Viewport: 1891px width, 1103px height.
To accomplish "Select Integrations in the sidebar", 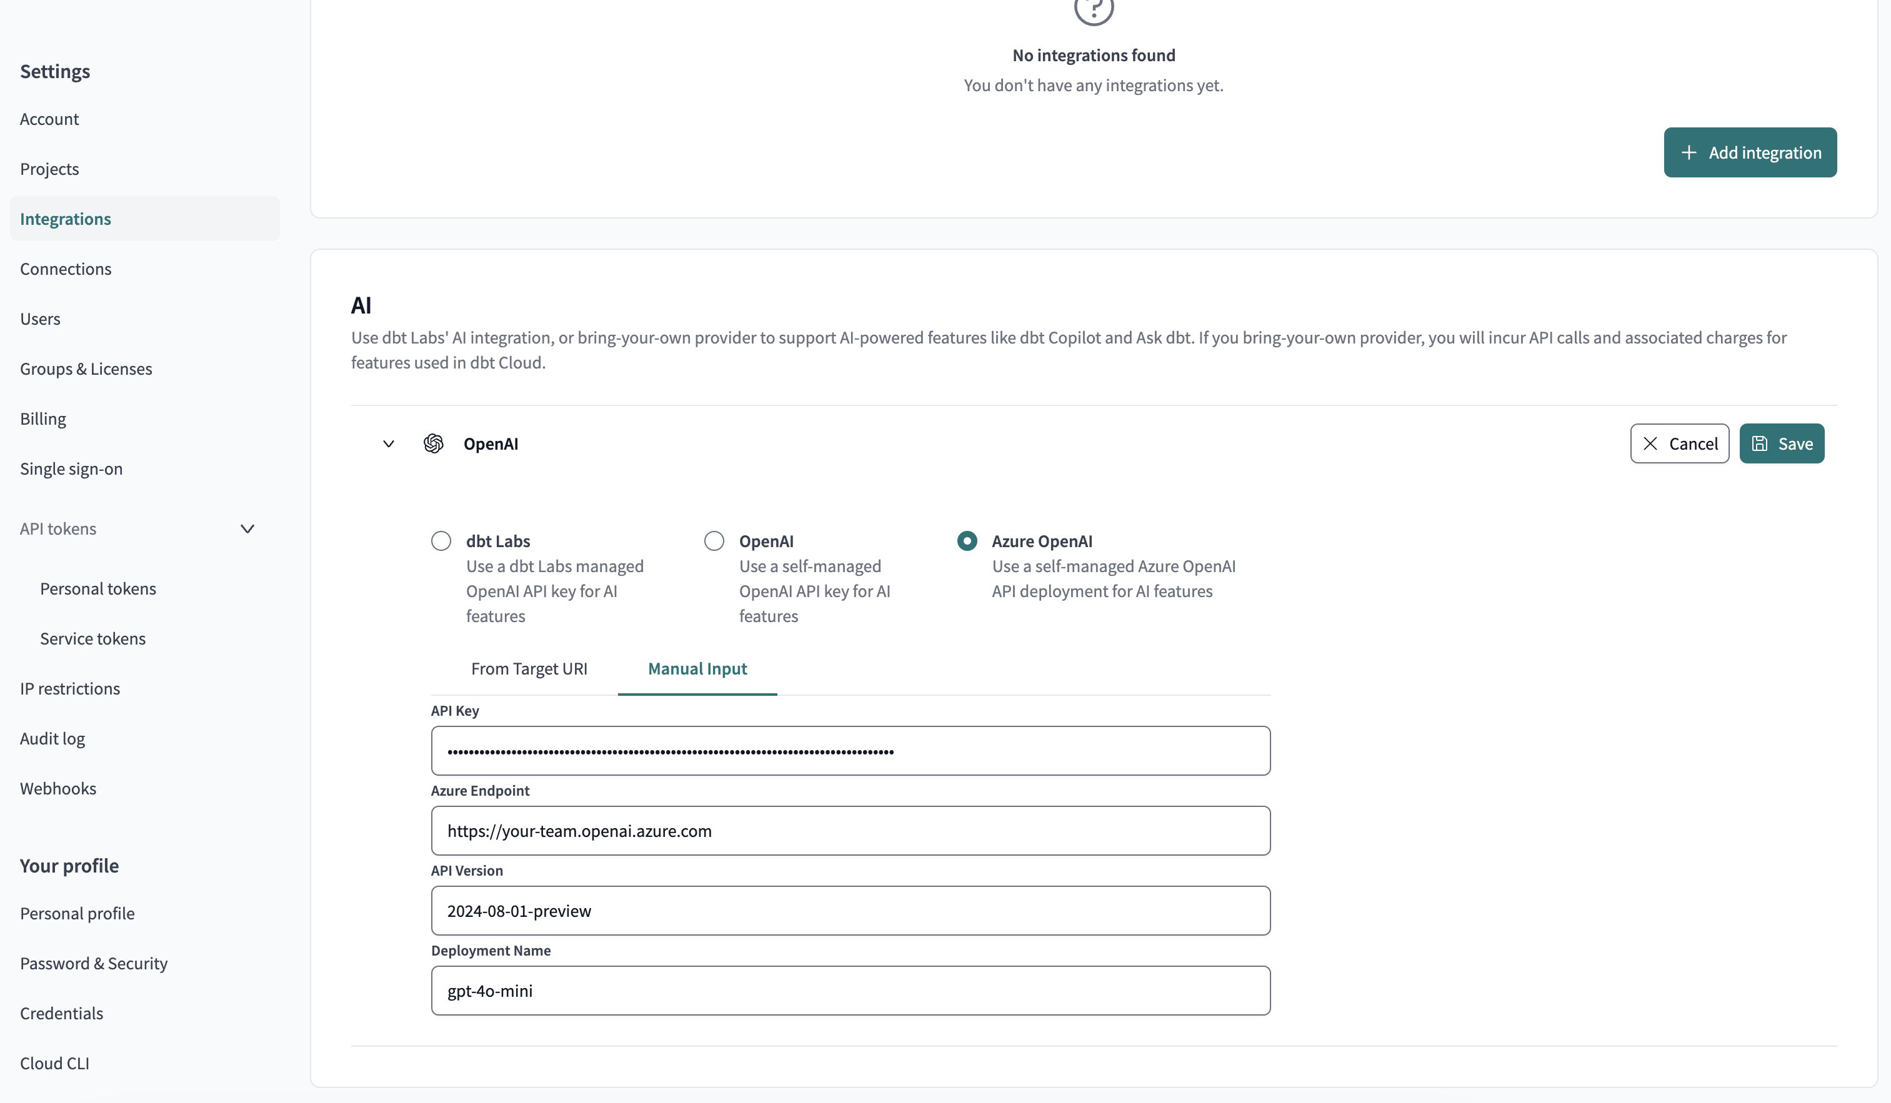I will [x=145, y=218].
